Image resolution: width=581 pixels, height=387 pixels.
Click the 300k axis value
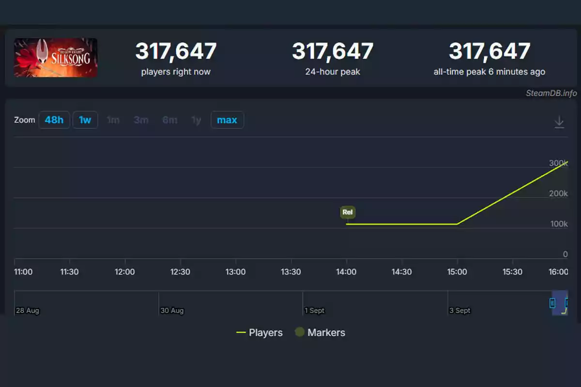point(558,163)
